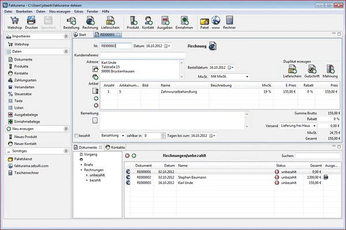
Task: Launch the Rechner calculator icon
Action: (230, 23)
